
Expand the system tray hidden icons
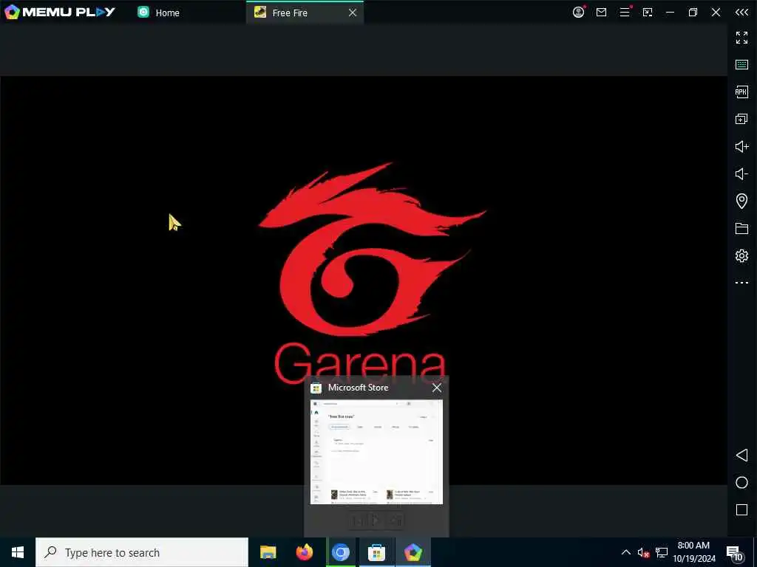tap(625, 552)
